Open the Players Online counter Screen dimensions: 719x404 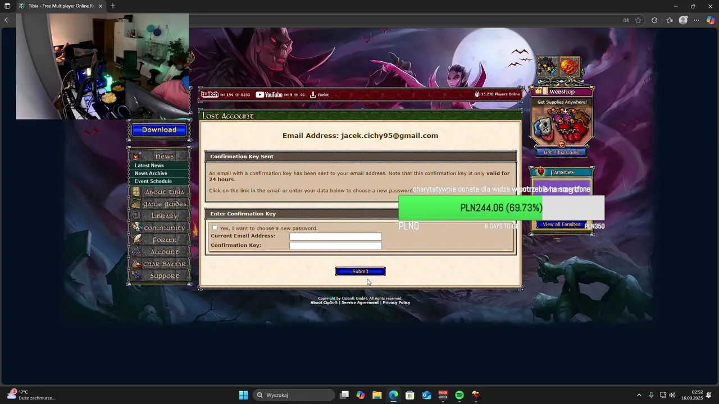pyautogui.click(x=497, y=94)
